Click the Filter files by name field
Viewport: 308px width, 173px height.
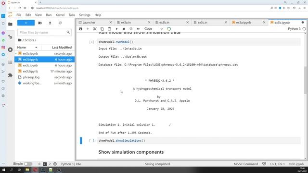pos(44,32)
